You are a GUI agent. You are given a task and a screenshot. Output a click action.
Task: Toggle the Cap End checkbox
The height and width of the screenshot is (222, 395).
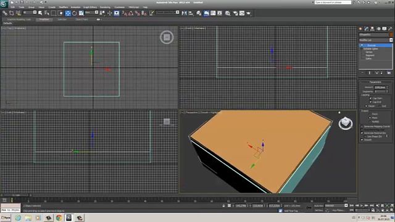pos(370,102)
